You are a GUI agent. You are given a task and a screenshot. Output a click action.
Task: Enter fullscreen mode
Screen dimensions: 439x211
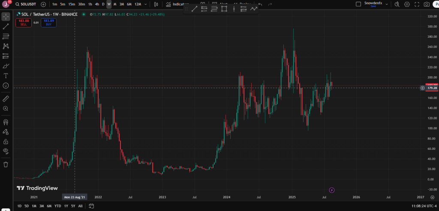click(x=417, y=4)
